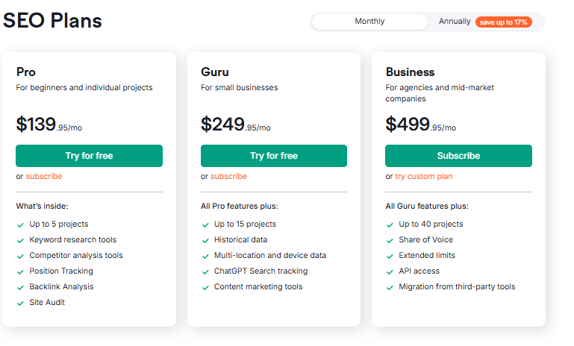This screenshot has height=346, width=574.
Task: Click checkmark beside Share of Voice
Action: click(390, 241)
